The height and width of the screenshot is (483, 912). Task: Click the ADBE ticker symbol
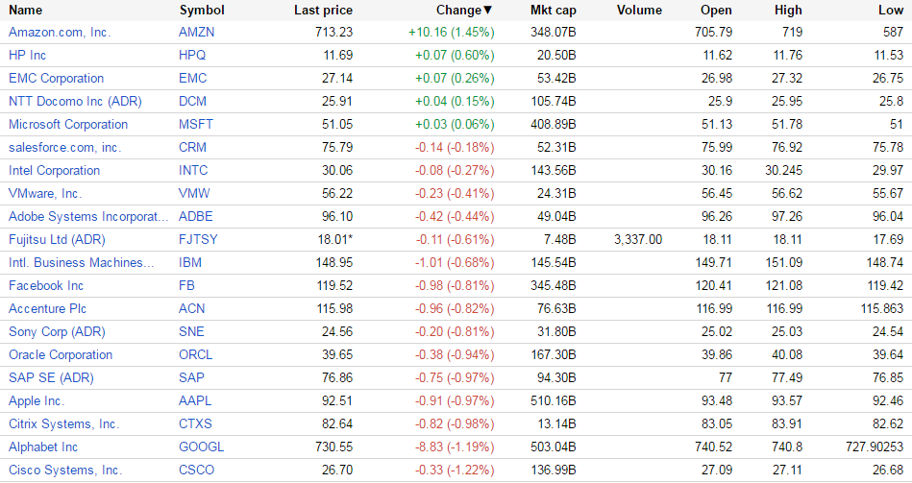tap(196, 216)
